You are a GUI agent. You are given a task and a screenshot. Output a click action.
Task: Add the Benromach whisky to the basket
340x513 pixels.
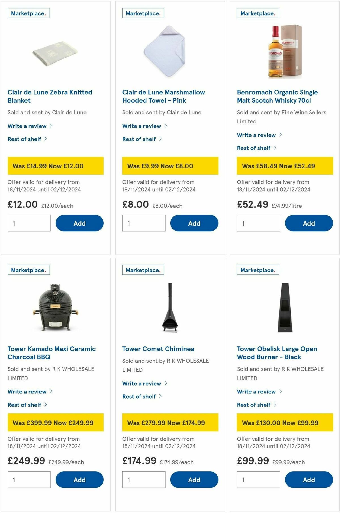309,223
